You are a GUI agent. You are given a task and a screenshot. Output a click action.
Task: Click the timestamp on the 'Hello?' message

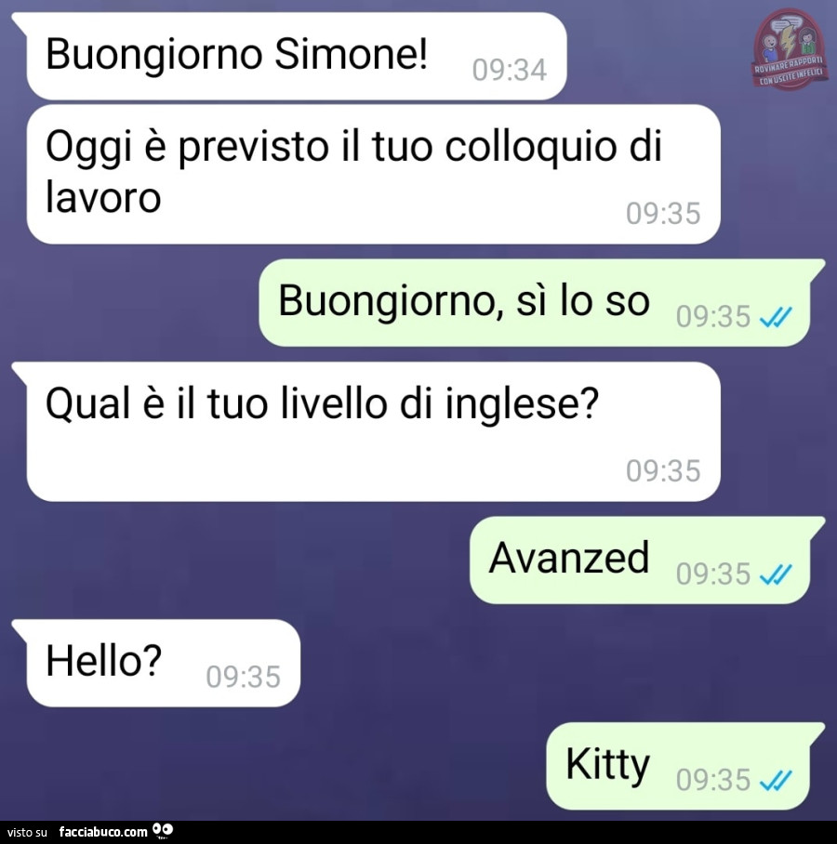point(244,677)
